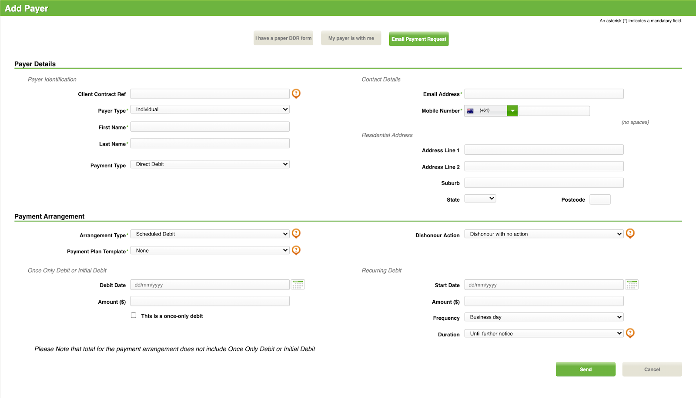
Task: Click the Send button
Action: [x=586, y=369]
